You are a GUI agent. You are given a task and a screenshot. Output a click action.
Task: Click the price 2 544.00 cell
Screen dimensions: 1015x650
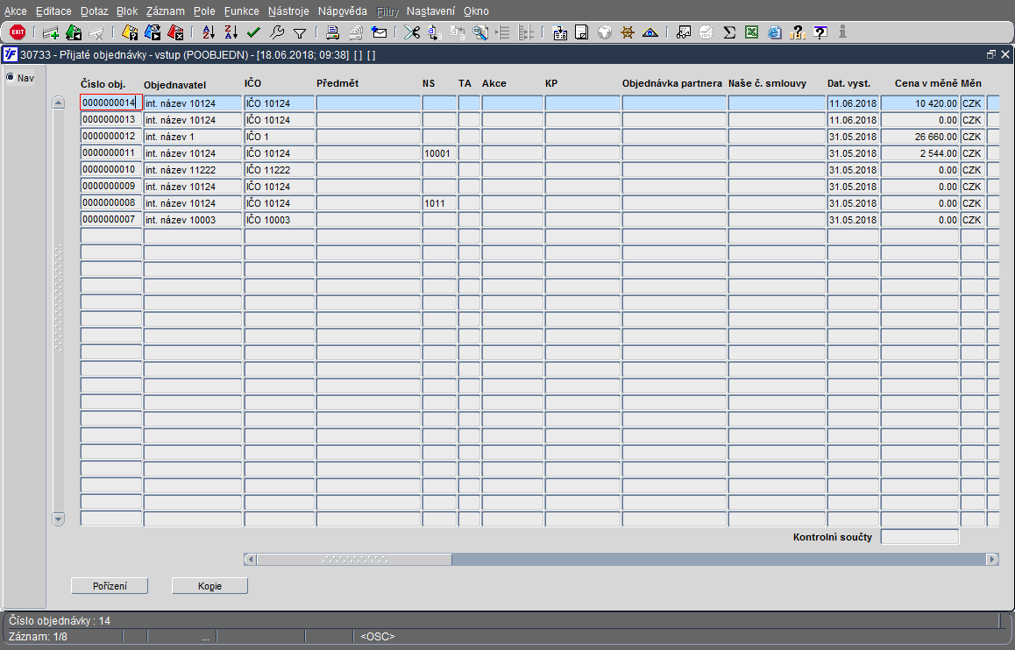(x=919, y=153)
